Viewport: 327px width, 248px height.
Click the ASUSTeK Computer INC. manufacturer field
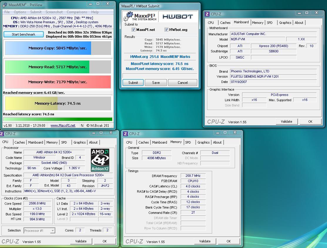pyautogui.click(x=274, y=34)
